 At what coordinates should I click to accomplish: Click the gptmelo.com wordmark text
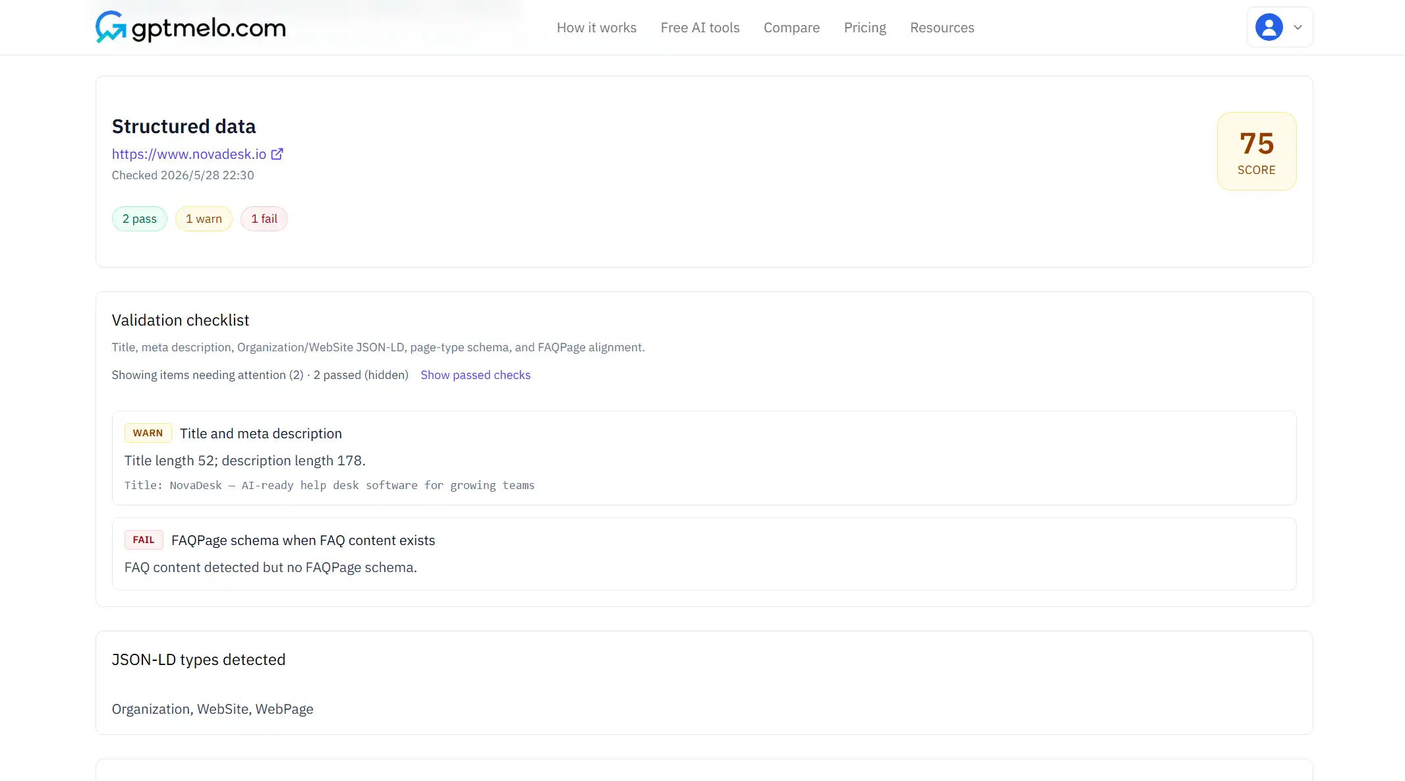(x=209, y=28)
